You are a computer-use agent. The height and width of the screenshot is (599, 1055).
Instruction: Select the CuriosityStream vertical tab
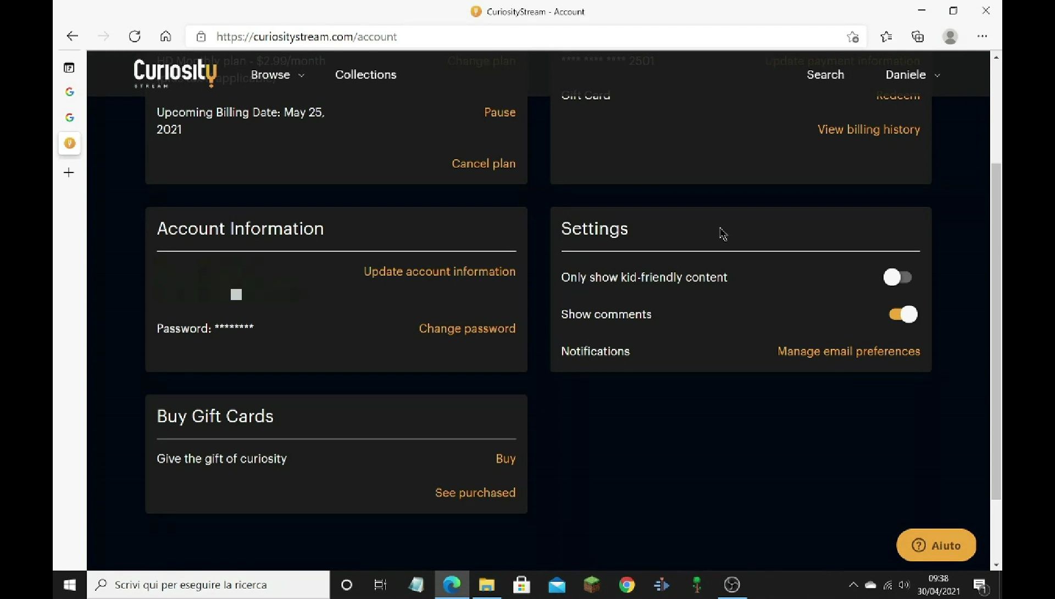pos(69,143)
